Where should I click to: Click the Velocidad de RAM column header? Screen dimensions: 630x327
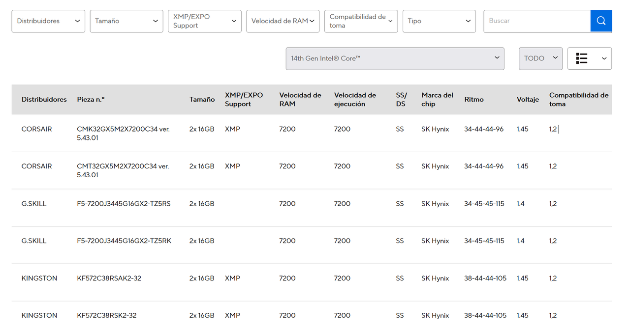coord(300,100)
